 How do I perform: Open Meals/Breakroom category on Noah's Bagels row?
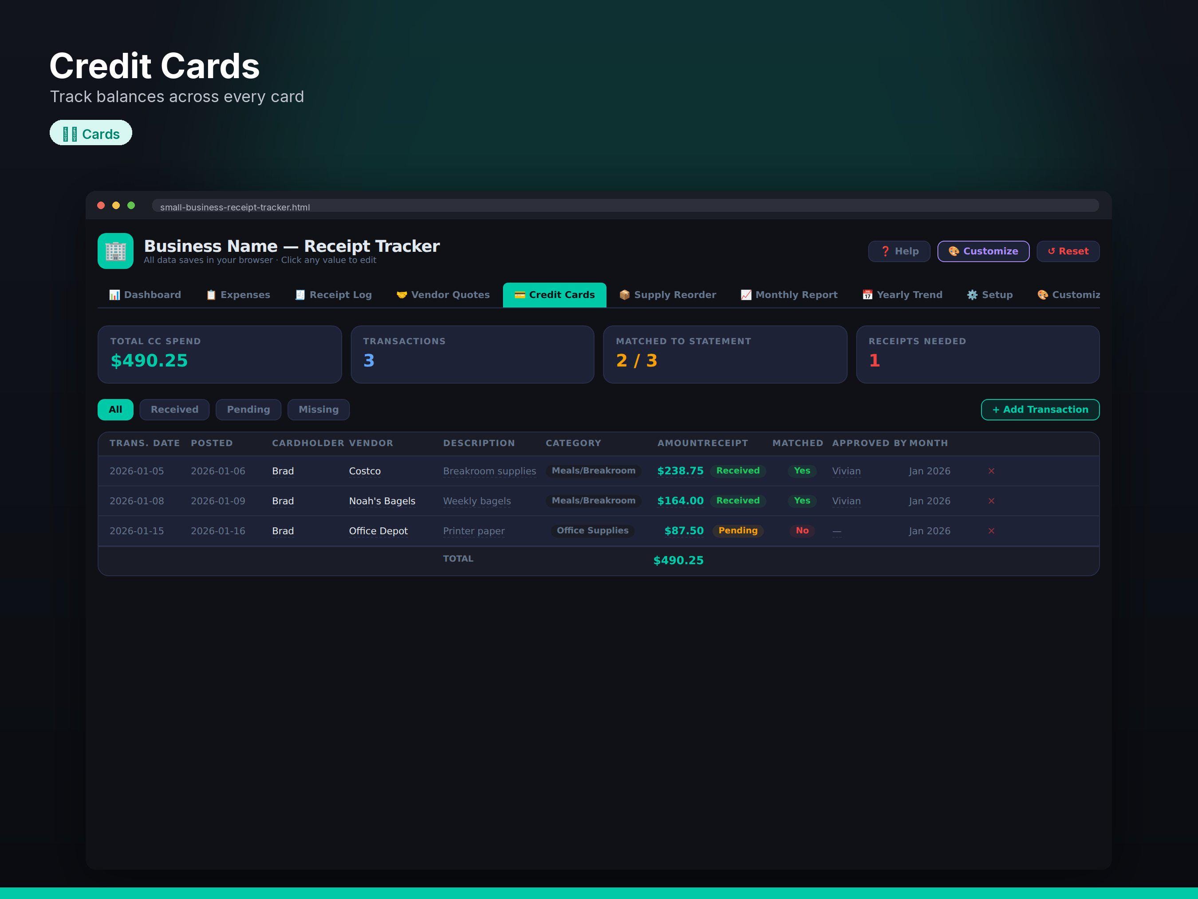(x=594, y=501)
